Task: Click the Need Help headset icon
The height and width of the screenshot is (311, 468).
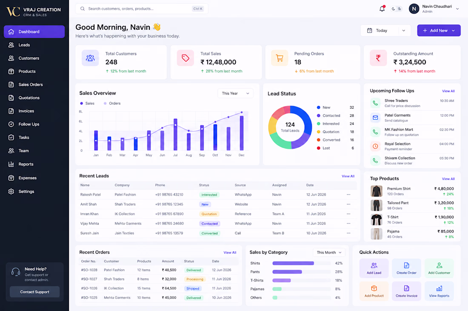Action: coord(15,272)
